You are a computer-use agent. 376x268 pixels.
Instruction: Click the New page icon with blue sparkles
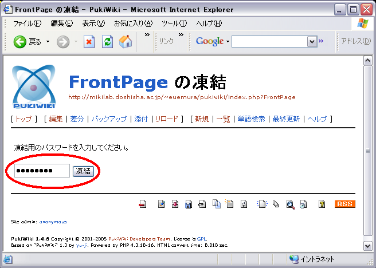tap(262, 204)
